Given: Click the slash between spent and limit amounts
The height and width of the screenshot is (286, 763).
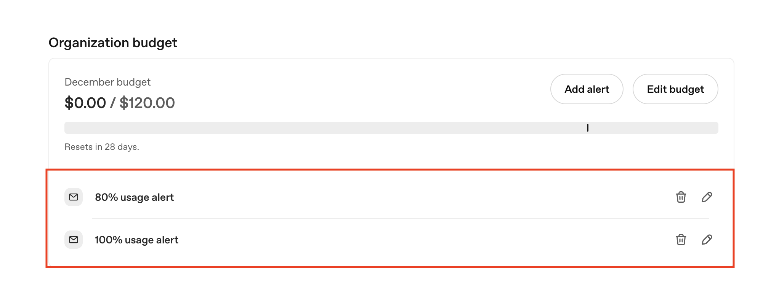Looking at the screenshot, I should click(112, 103).
